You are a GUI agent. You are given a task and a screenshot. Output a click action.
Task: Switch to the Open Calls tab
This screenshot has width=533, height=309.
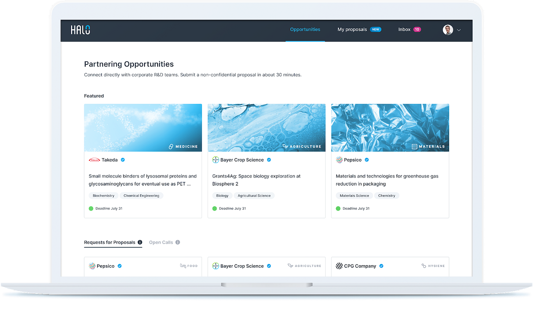pos(161,243)
